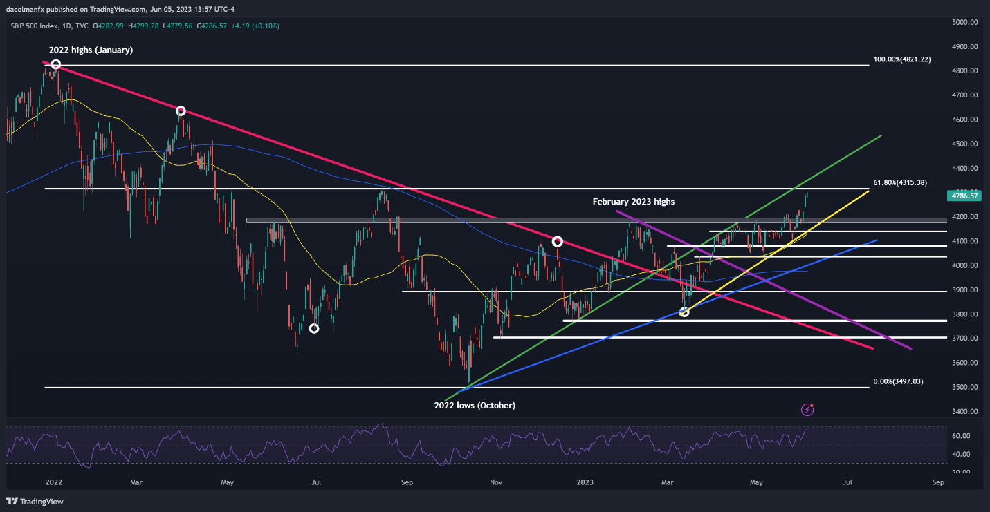Image resolution: width=990 pixels, height=512 pixels.
Task: Click the RSI 40.00 axis label
Action: (x=962, y=454)
